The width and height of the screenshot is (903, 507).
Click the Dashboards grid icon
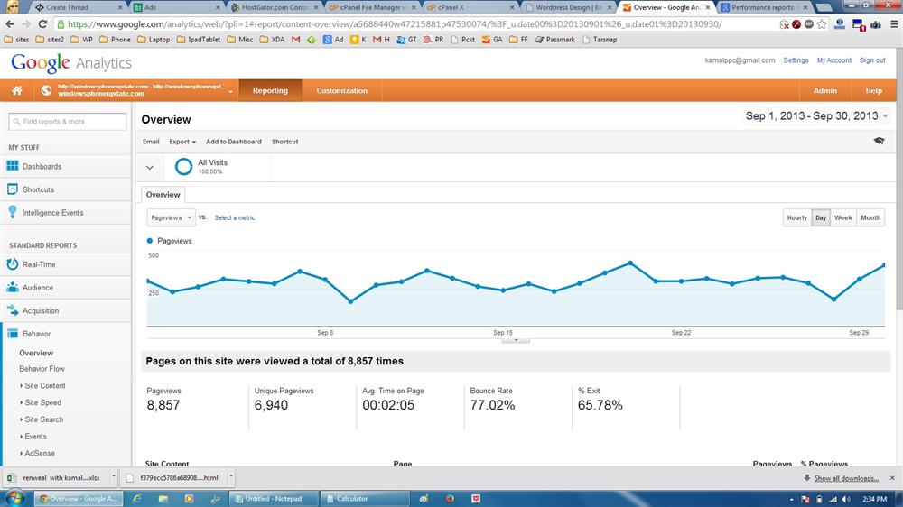(12, 166)
